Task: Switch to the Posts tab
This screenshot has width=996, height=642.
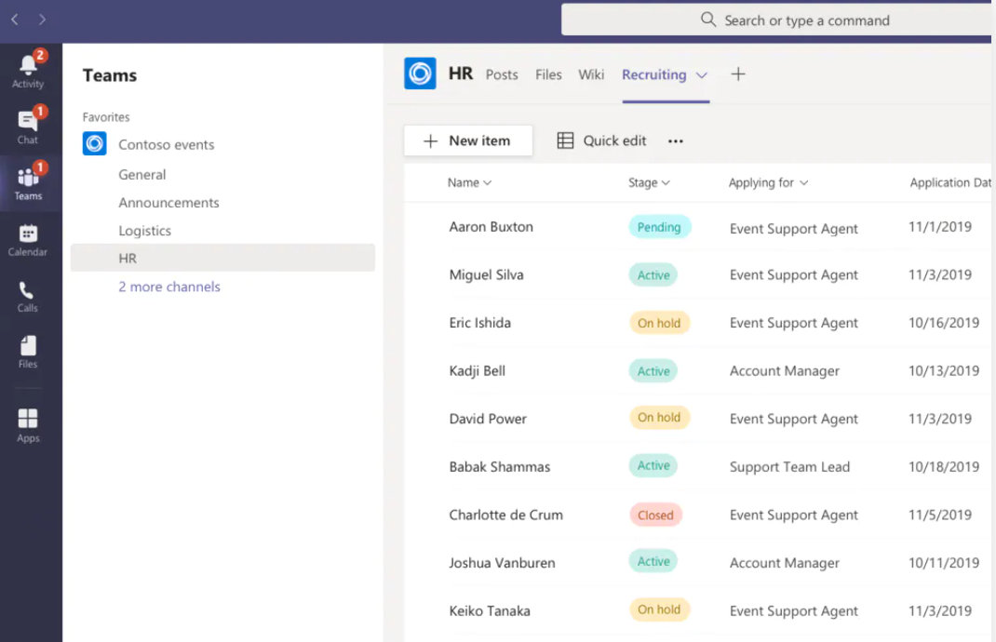Action: pos(502,74)
